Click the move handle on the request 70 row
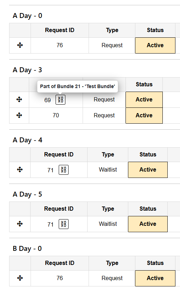180x297 pixels. click(19, 115)
